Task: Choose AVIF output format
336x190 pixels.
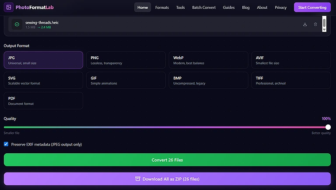Action: click(291, 60)
